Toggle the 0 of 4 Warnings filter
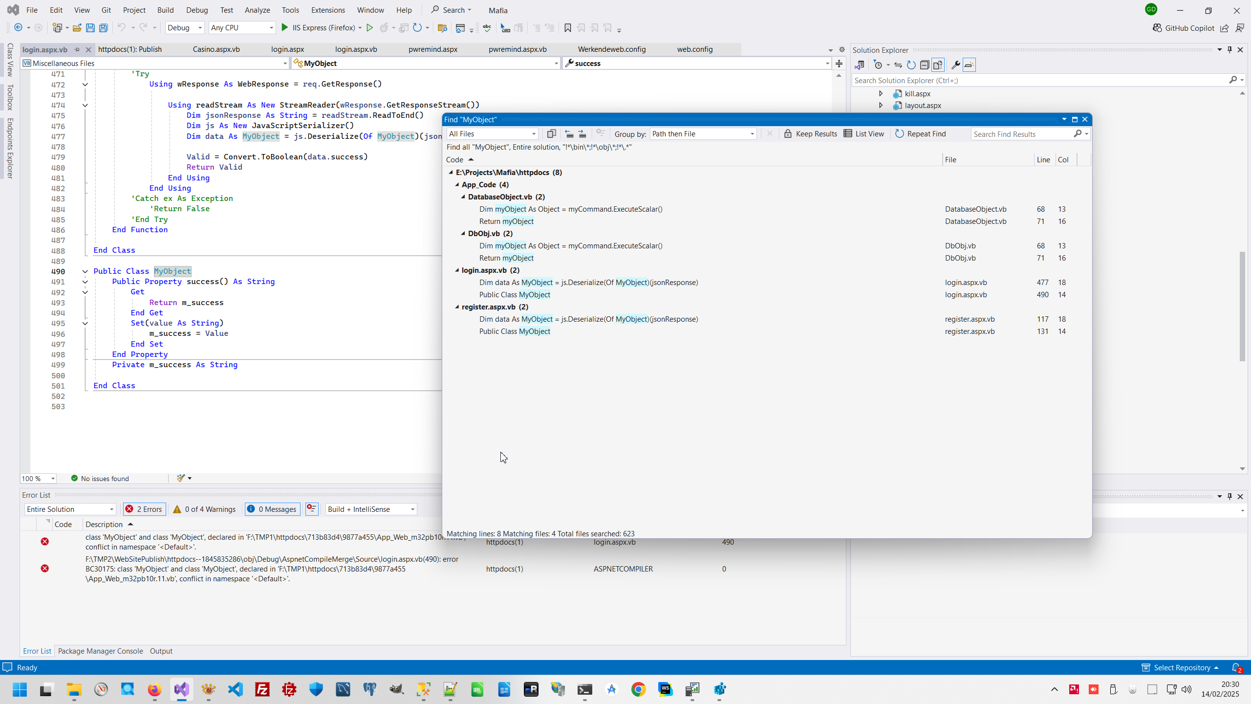1251x704 pixels. pyautogui.click(x=204, y=509)
